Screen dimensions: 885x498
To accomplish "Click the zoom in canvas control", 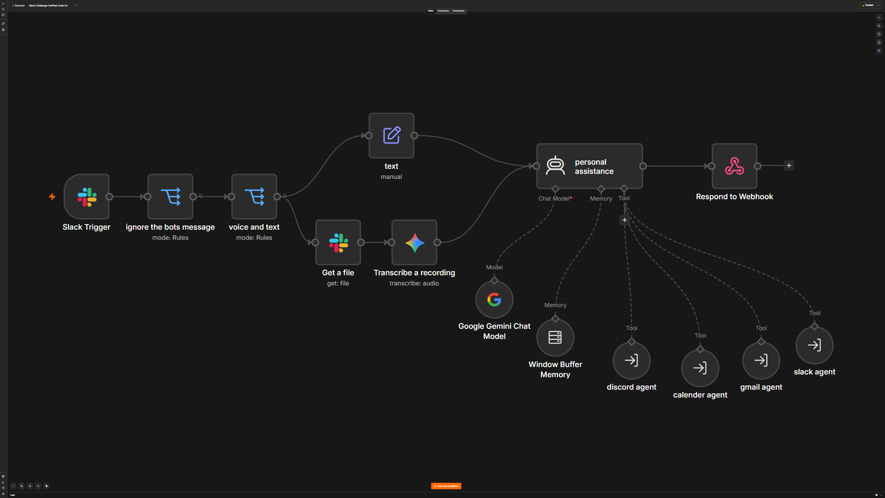I will pyautogui.click(x=21, y=486).
